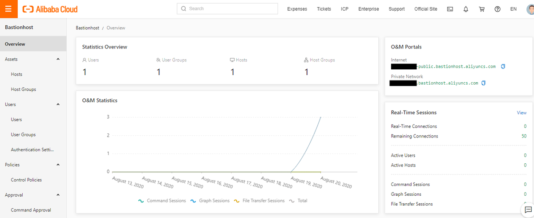Image resolution: width=534 pixels, height=218 pixels.
Task: Open the Tickets top menu
Action: (324, 9)
